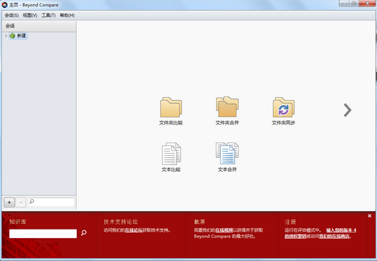Focus the sessions panel search field
The height and width of the screenshot is (261, 377).
point(51,202)
